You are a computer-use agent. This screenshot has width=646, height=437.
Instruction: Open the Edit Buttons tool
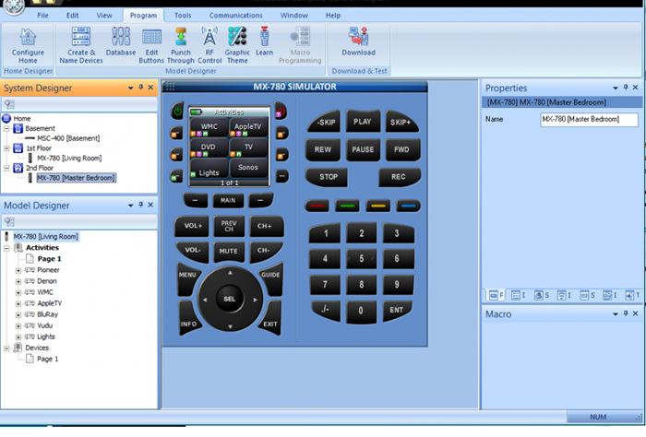[151, 41]
